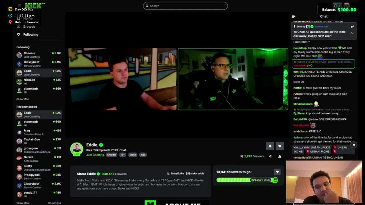Click the kick tag
The height and width of the screenshot is (205, 365).
(x=143, y=155)
